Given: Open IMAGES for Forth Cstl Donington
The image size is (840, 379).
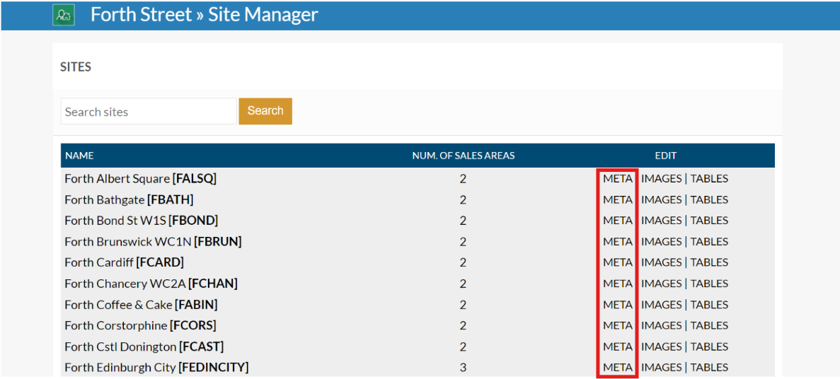Looking at the screenshot, I should click(x=661, y=346).
